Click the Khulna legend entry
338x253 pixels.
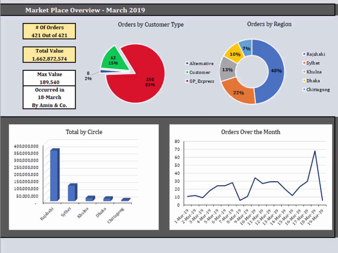(312, 72)
